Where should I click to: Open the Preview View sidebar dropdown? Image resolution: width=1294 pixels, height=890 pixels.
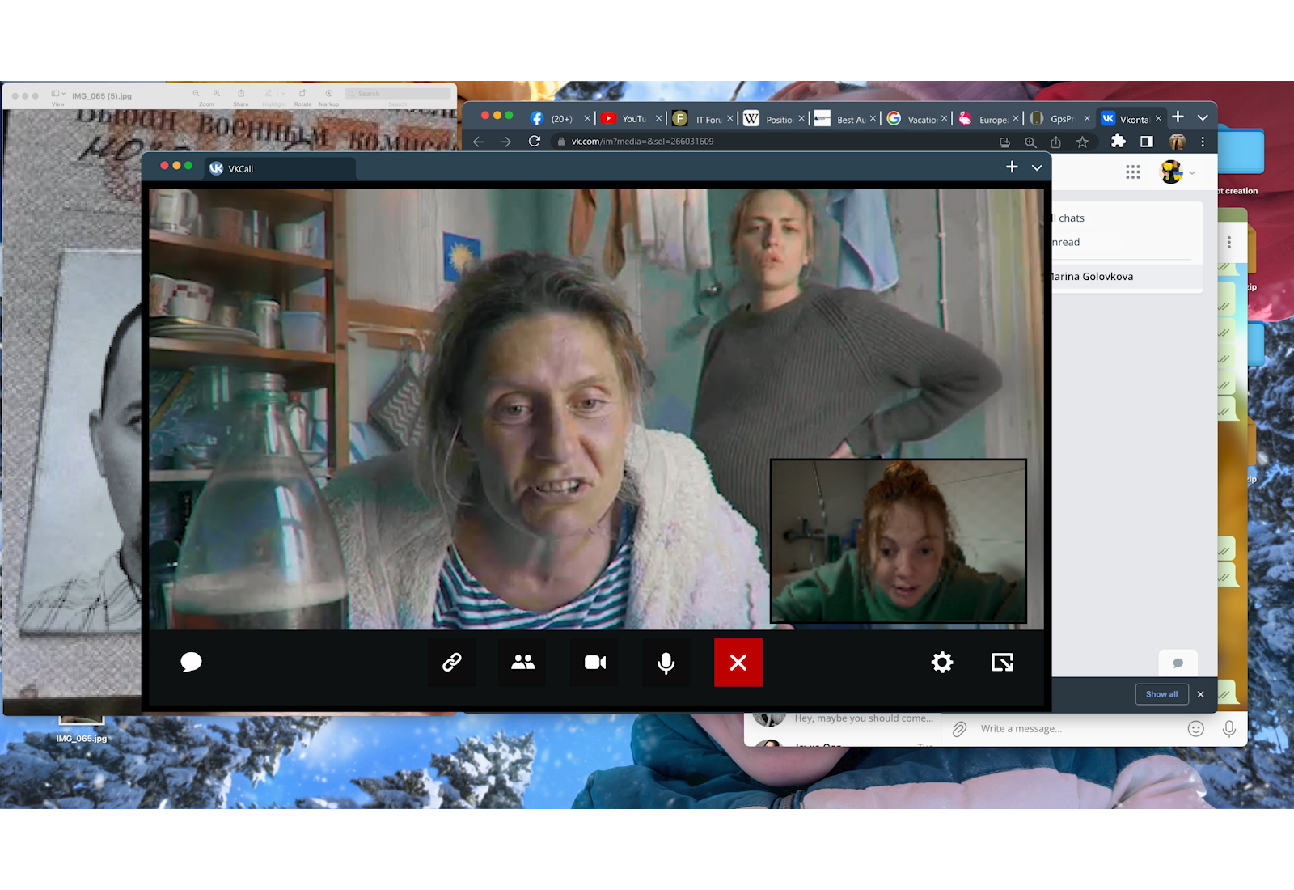pyautogui.click(x=58, y=94)
